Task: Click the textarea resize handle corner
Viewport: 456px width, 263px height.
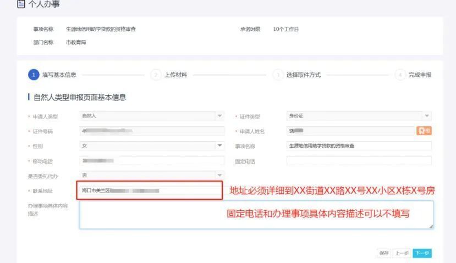Action: pos(431,226)
